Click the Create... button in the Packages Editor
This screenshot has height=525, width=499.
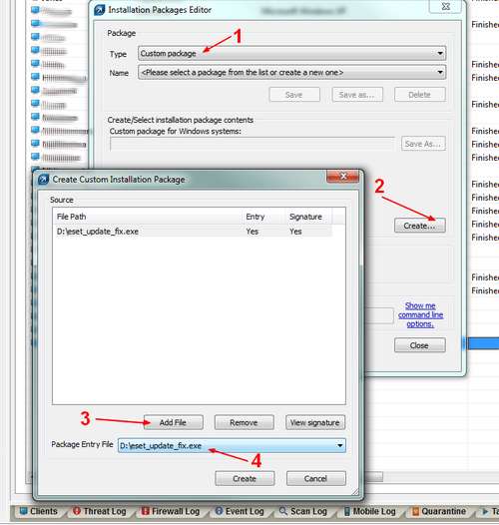pos(419,226)
